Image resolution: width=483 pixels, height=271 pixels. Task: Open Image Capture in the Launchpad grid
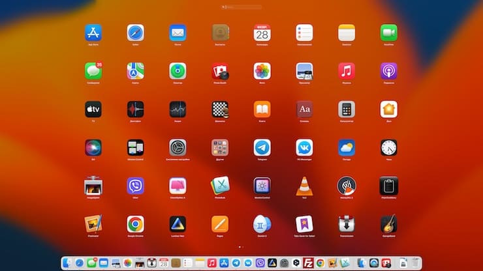pyautogui.click(x=93, y=186)
